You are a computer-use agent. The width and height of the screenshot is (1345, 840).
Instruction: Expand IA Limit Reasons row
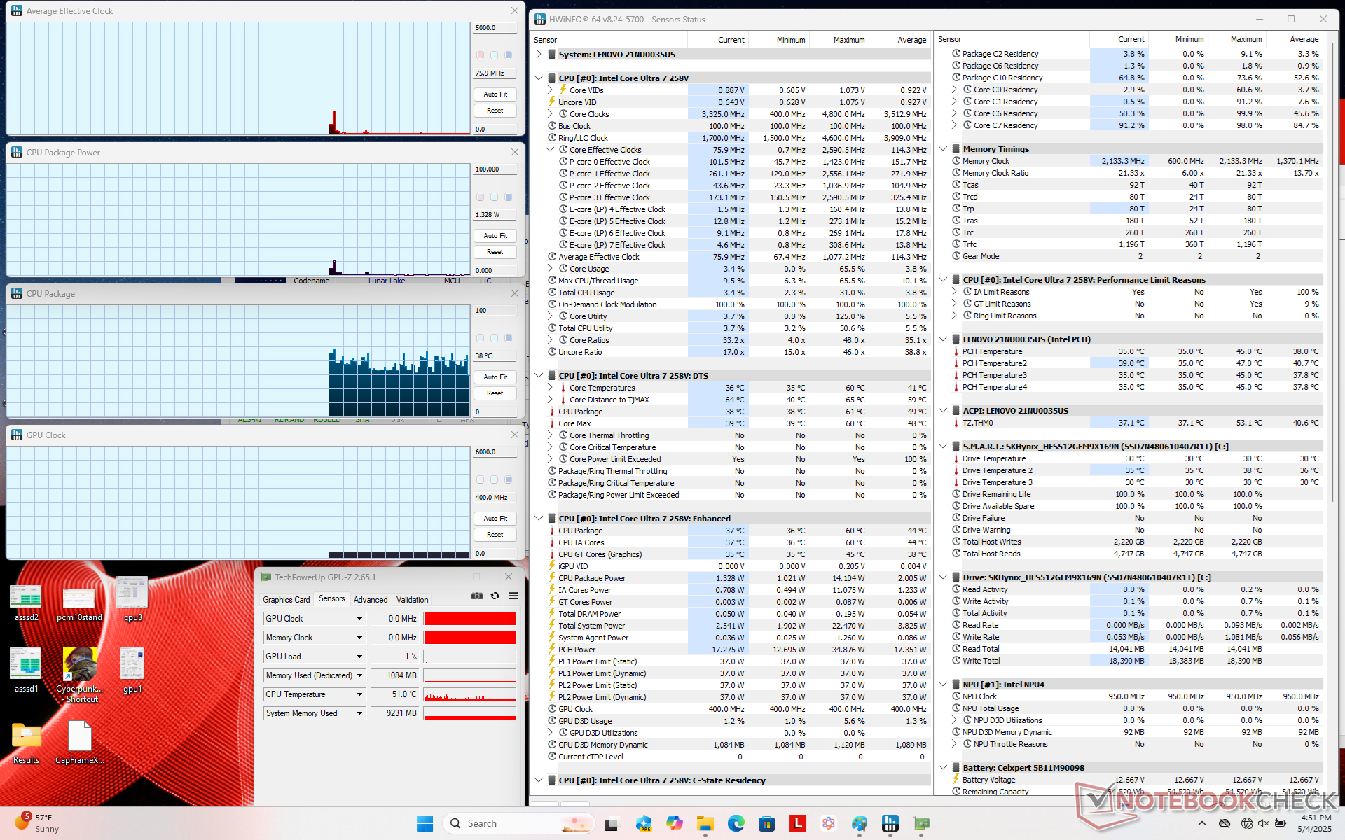(x=954, y=292)
